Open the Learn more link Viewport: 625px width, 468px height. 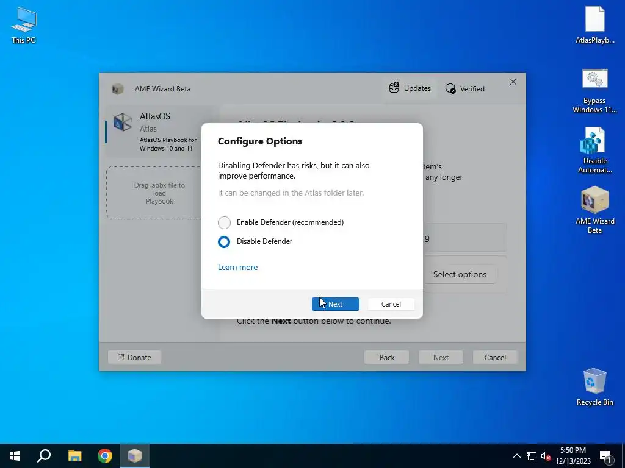coord(237,268)
